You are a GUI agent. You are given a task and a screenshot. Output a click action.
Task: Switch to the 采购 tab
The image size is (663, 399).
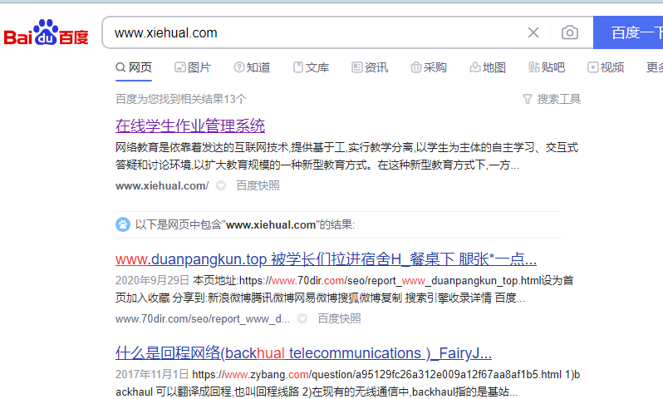point(429,67)
